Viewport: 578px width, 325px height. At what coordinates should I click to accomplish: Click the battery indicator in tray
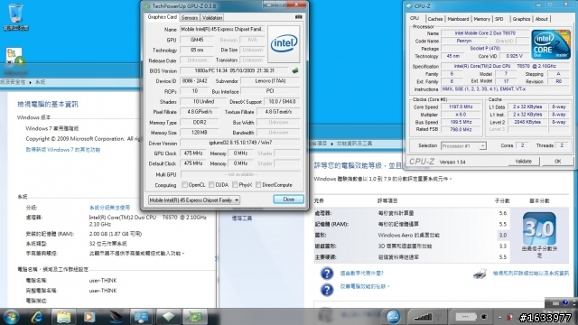(466, 317)
